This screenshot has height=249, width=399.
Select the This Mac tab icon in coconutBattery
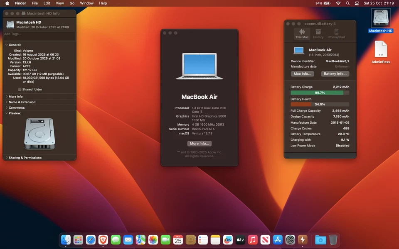click(302, 33)
